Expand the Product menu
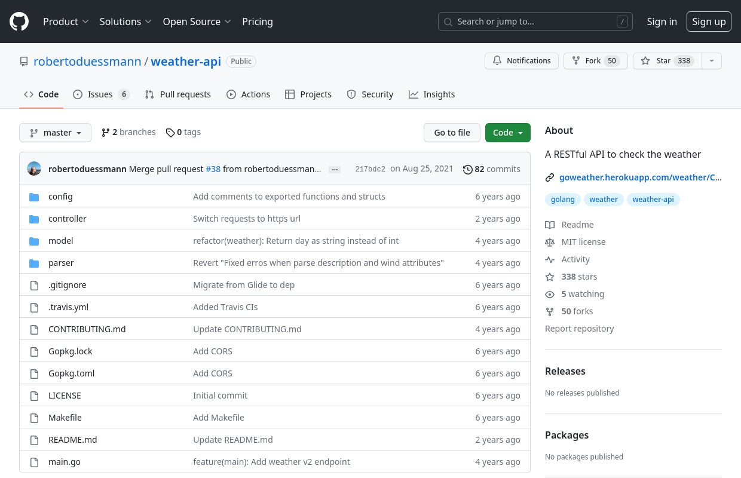Image resolution: width=741 pixels, height=478 pixels. coord(66,22)
